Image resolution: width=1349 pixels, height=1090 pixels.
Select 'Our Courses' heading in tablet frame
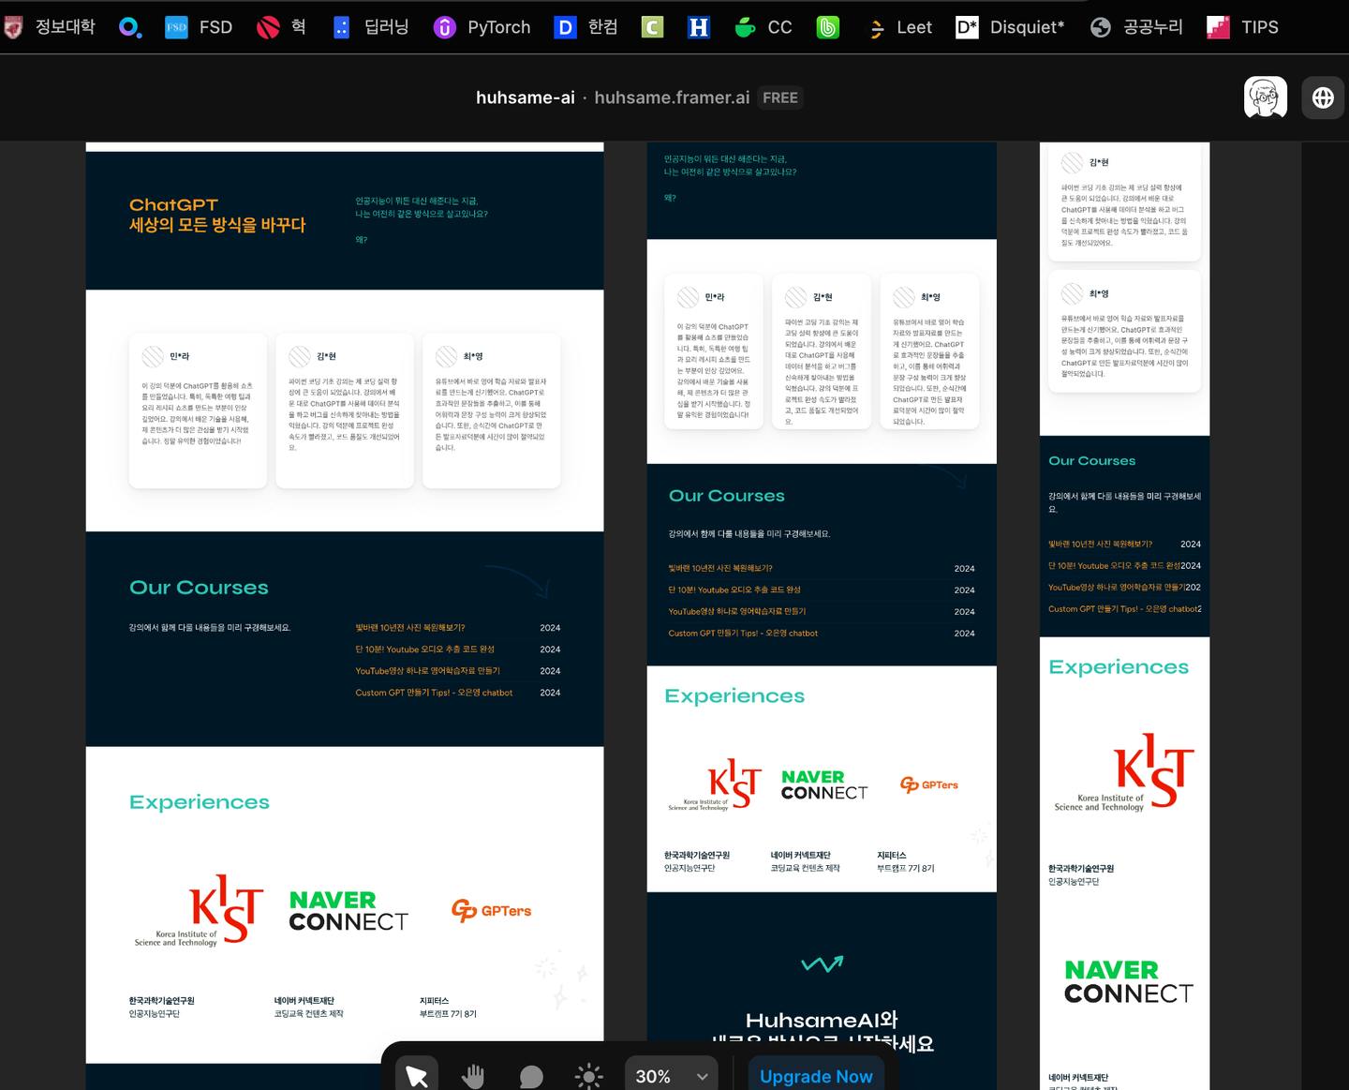point(727,496)
